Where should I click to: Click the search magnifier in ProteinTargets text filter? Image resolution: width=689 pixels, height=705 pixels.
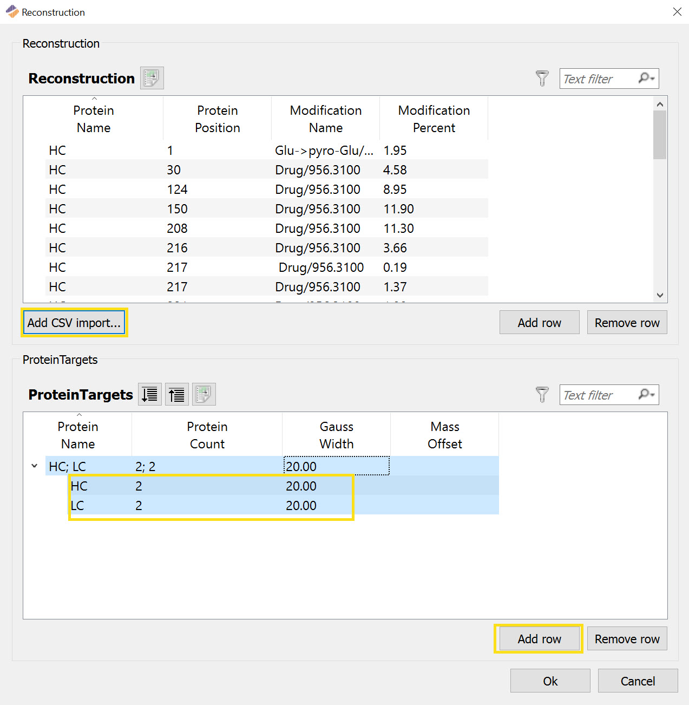[646, 395]
